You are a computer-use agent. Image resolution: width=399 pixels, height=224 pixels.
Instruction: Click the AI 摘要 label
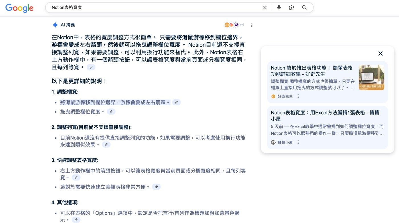[68, 25]
